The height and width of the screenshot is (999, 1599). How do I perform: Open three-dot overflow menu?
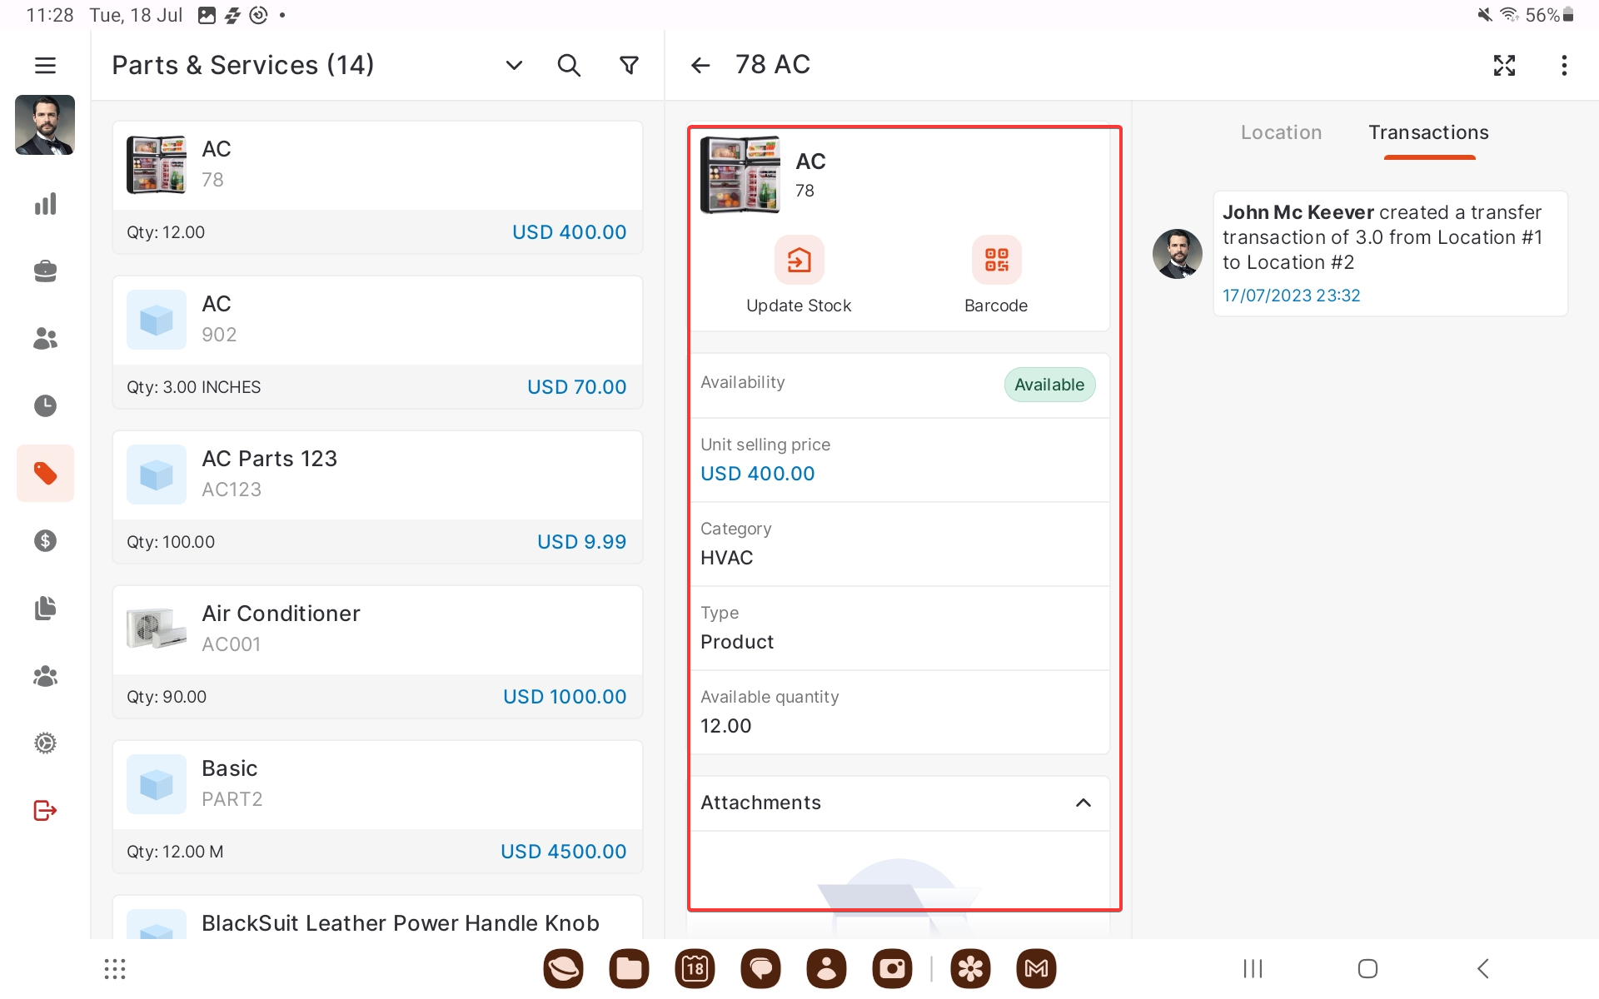pyautogui.click(x=1564, y=65)
